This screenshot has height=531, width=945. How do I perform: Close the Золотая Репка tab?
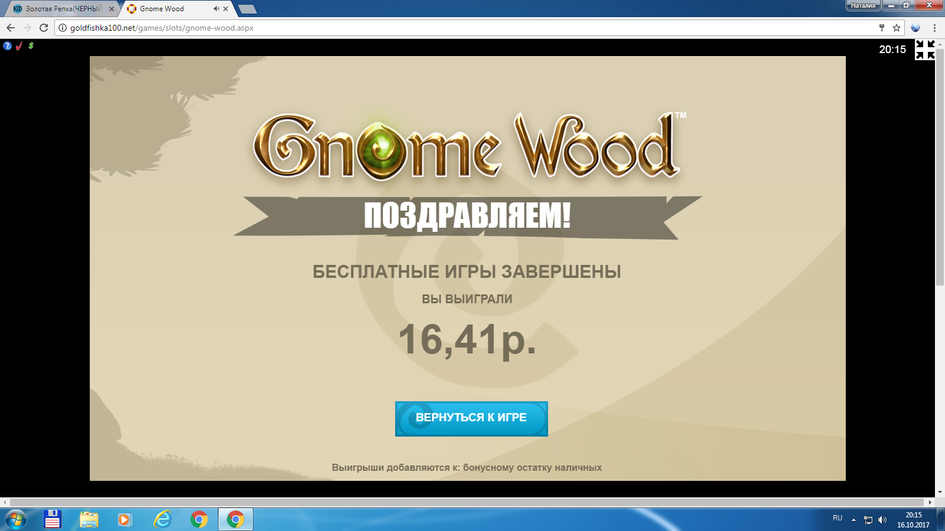click(112, 9)
